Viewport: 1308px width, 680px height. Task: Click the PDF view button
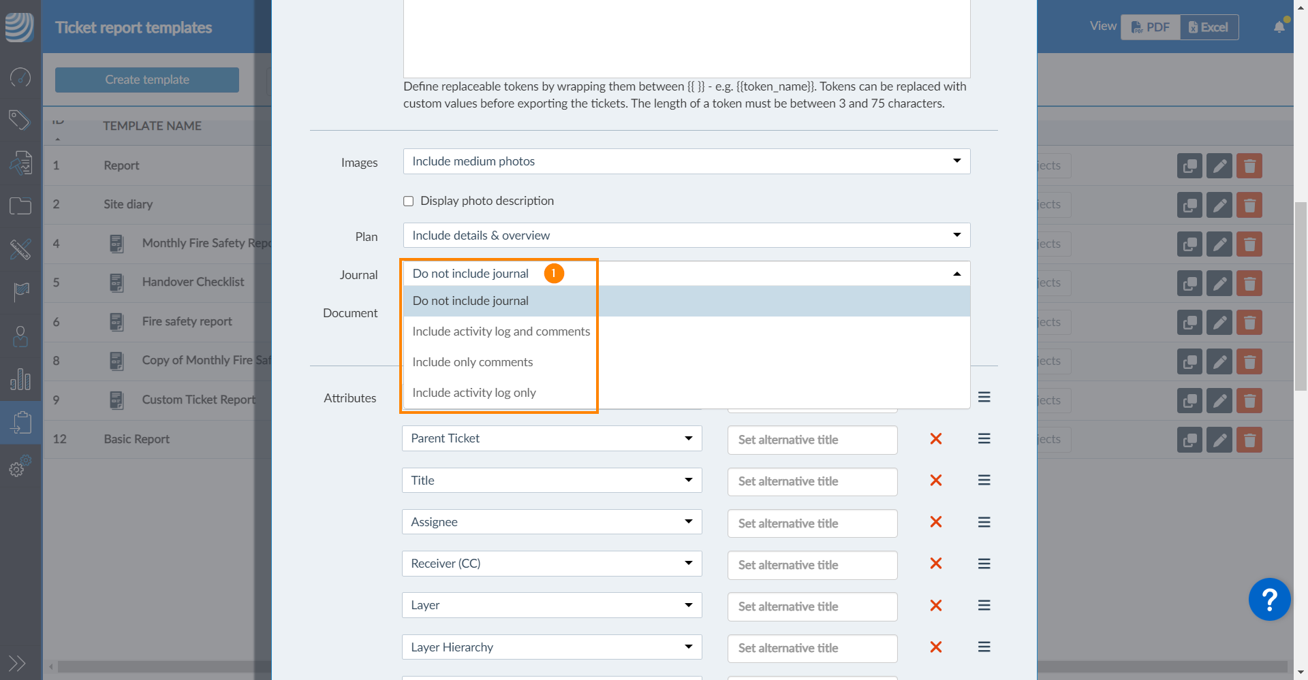tap(1151, 27)
